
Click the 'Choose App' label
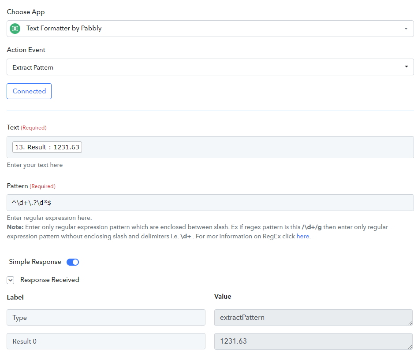[26, 12]
